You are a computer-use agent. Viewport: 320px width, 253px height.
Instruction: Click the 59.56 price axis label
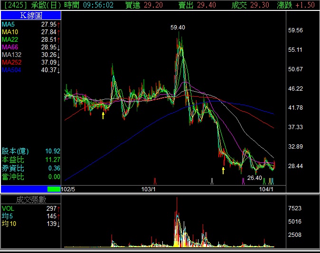click(x=295, y=30)
